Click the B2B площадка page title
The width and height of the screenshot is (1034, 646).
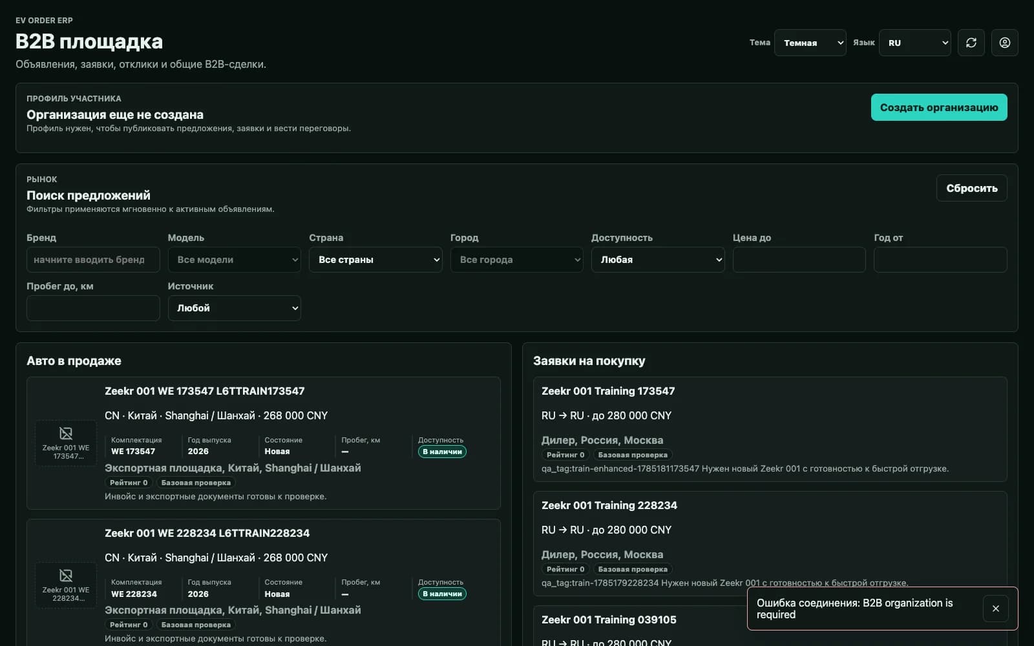click(89, 41)
